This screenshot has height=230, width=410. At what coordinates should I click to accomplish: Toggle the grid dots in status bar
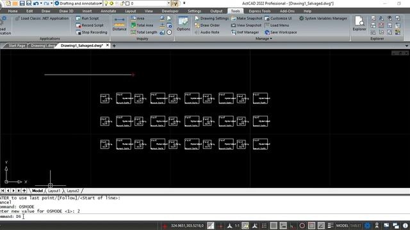coord(264,226)
